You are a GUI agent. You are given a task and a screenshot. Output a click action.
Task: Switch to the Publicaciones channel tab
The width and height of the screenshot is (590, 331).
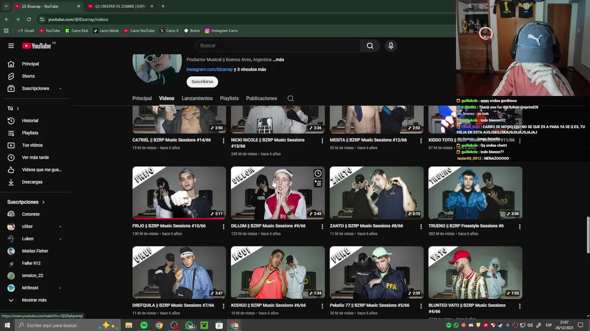pos(261,98)
